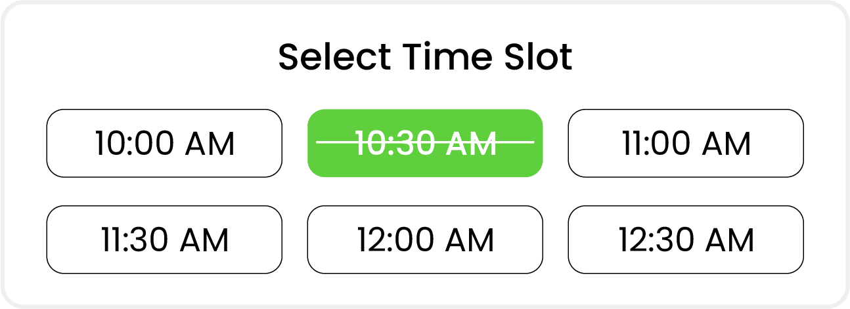Screen dimensions: 850x309
Task: Choose the earliest available time slot
Action: pos(164,143)
